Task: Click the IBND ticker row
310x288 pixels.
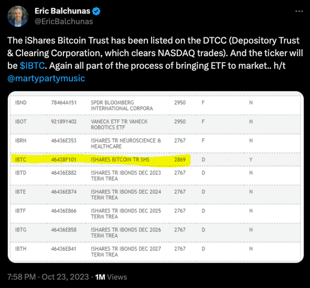Action: [x=156, y=105]
